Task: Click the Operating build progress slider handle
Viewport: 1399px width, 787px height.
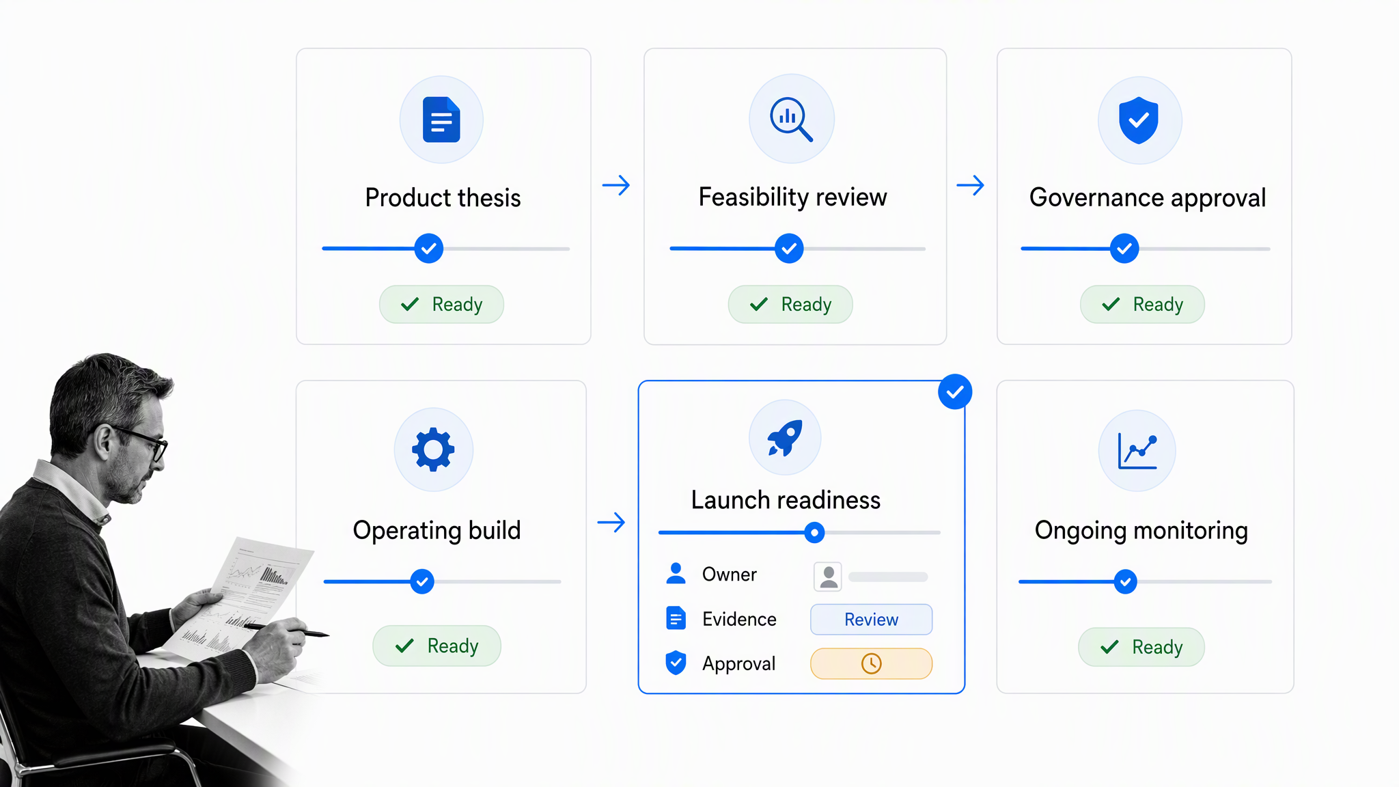Action: [x=422, y=581]
